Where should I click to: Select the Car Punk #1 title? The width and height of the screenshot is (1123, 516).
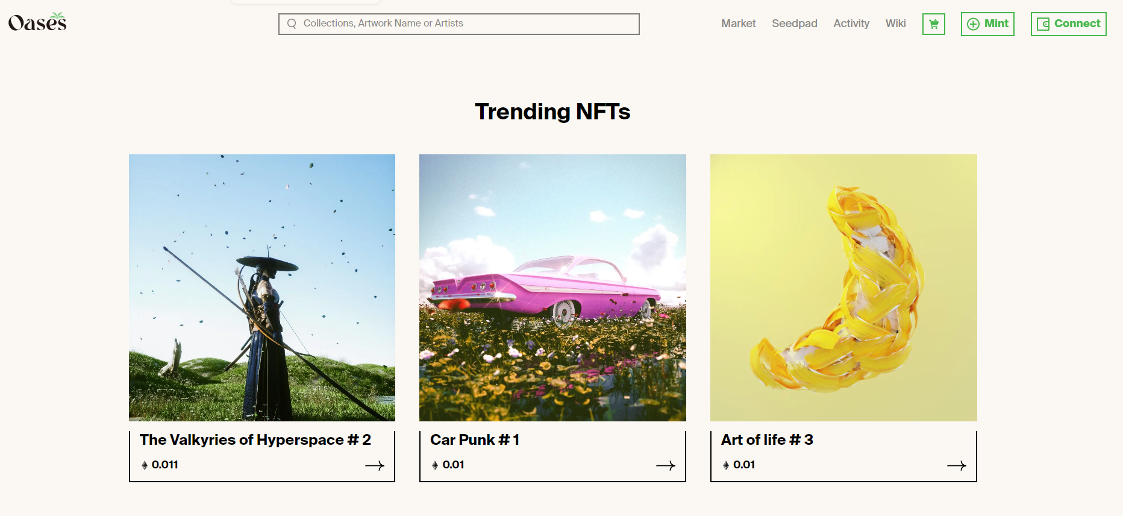(x=475, y=440)
